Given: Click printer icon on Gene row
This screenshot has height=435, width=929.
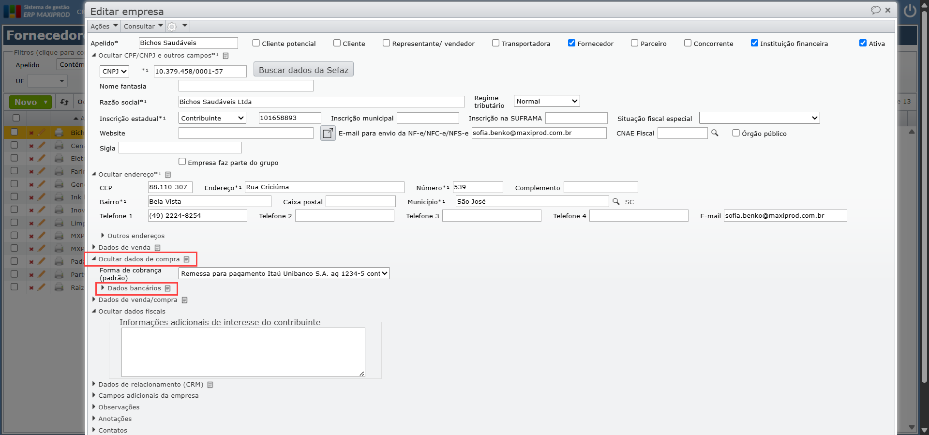Looking at the screenshot, I should (x=59, y=184).
